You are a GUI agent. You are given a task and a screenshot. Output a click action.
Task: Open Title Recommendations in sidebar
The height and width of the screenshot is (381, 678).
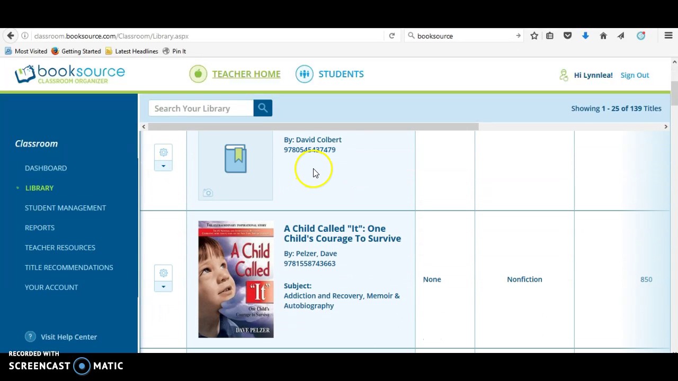tap(69, 267)
